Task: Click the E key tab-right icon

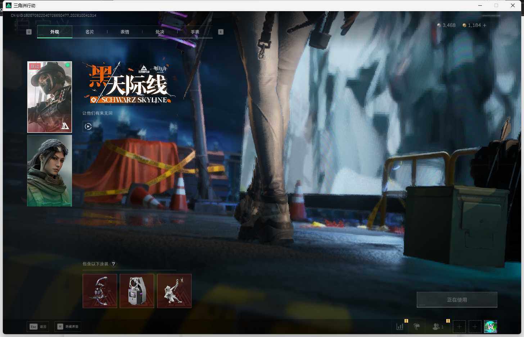Action: point(221,32)
